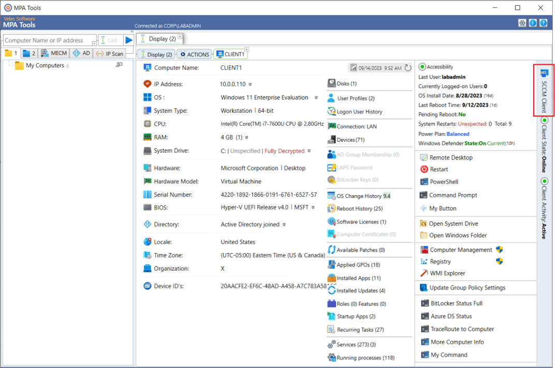Expand OS details chevron

click(316, 98)
